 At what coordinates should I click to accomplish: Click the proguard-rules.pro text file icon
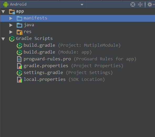coord(19,59)
